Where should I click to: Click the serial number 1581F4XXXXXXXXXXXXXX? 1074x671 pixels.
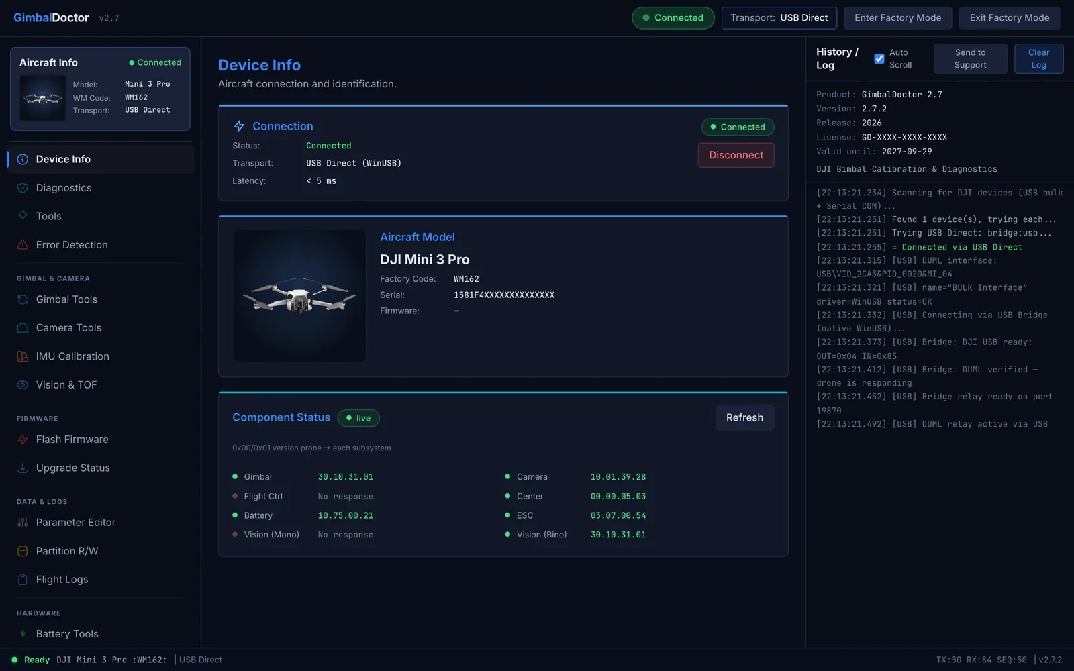click(x=504, y=295)
